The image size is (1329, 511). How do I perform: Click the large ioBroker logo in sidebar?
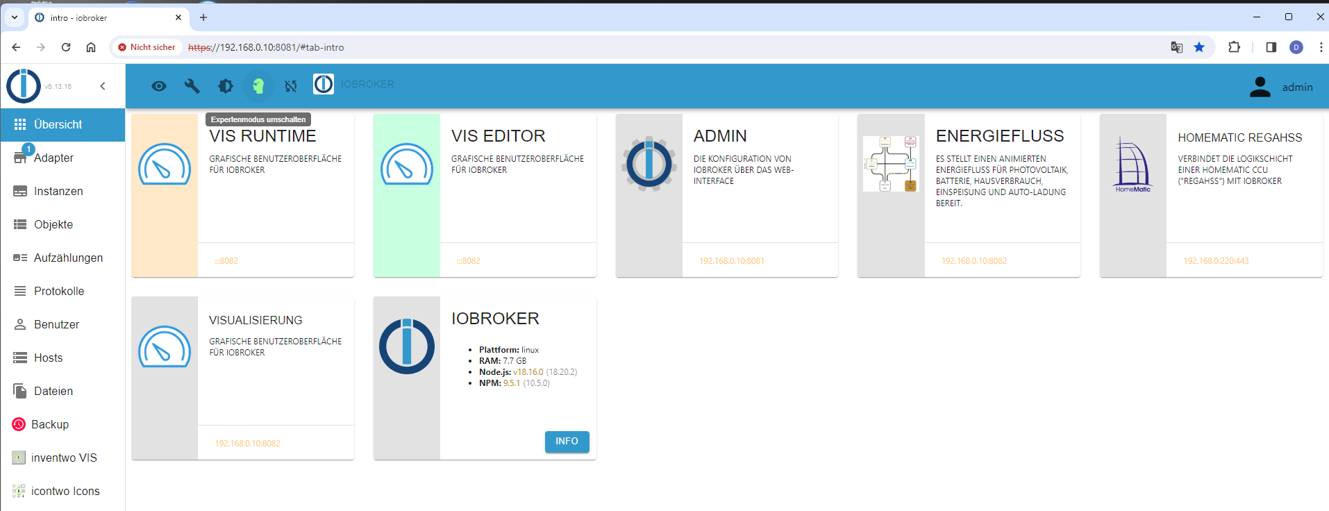pos(24,86)
